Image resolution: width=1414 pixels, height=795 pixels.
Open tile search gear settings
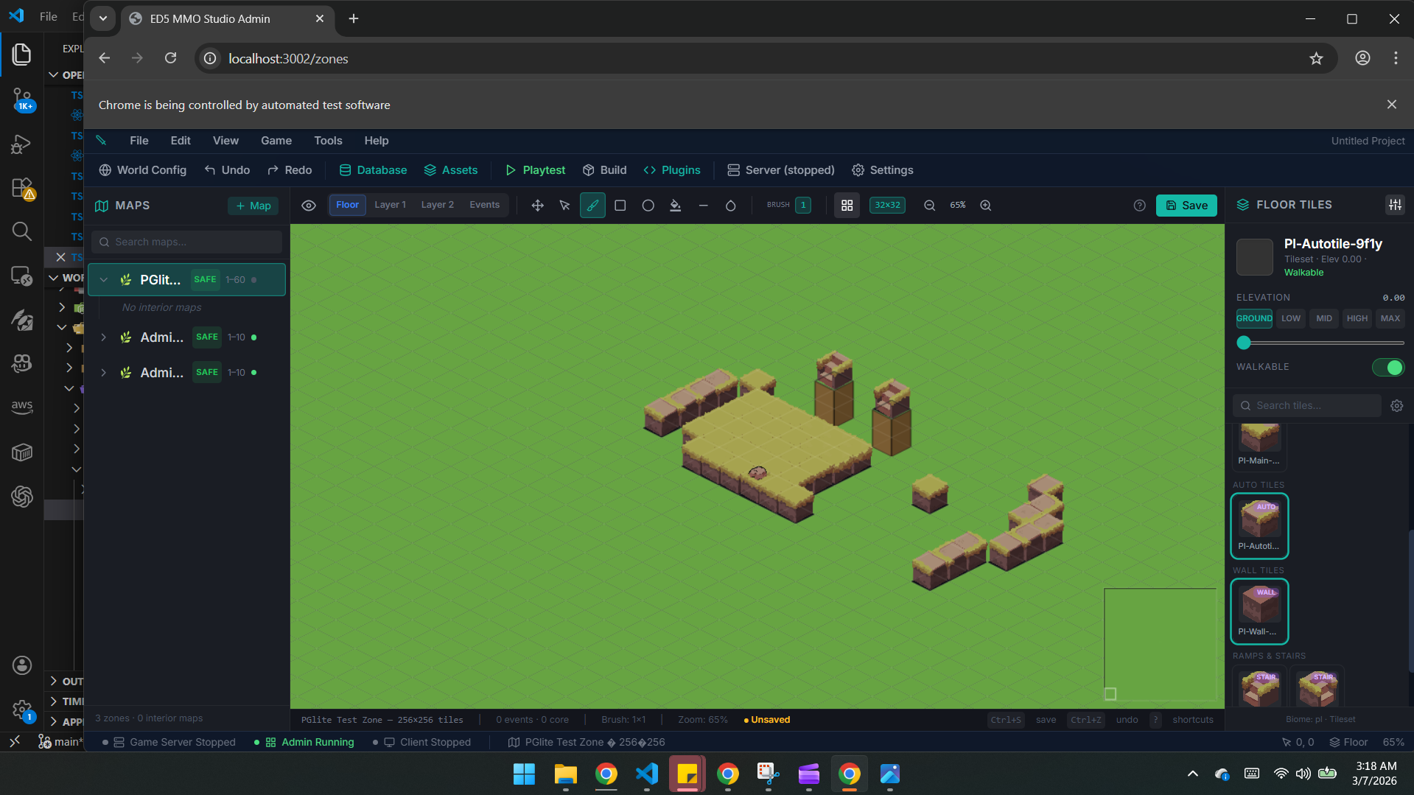click(x=1397, y=406)
